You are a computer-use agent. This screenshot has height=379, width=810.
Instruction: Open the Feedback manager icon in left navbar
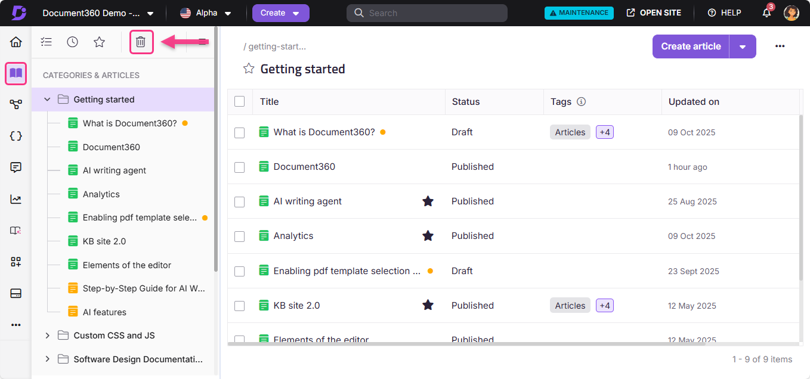16,167
